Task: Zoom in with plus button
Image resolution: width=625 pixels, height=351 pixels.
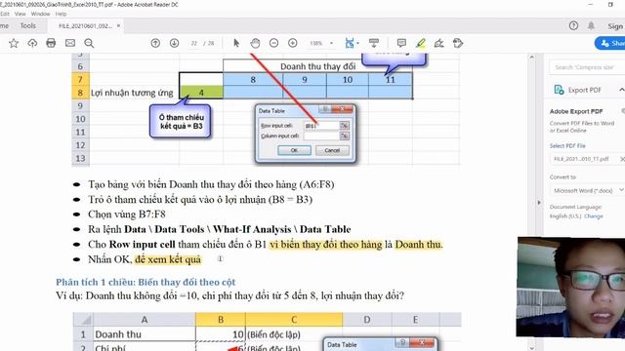Action: [x=293, y=43]
